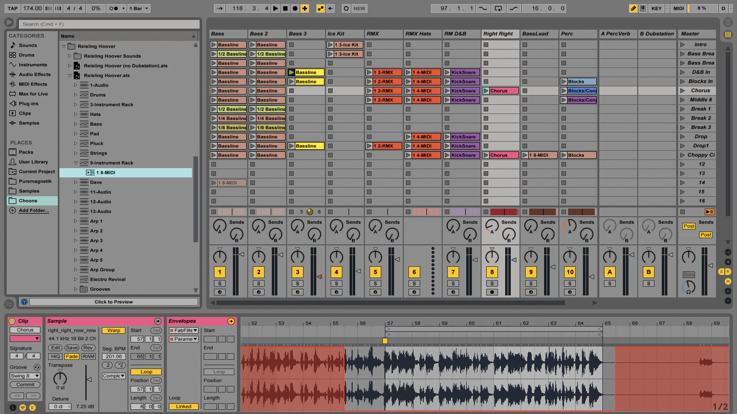This screenshot has height=414, width=737.
Task: Toggle the Warp switch in the Sample box
Action: (114, 330)
